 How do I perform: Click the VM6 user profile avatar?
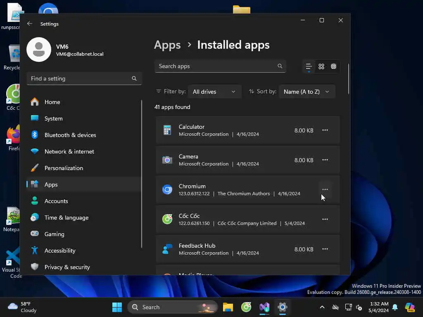tap(39, 50)
